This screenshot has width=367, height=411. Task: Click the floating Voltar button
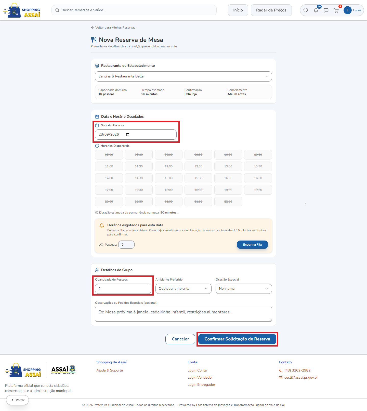tap(18, 400)
